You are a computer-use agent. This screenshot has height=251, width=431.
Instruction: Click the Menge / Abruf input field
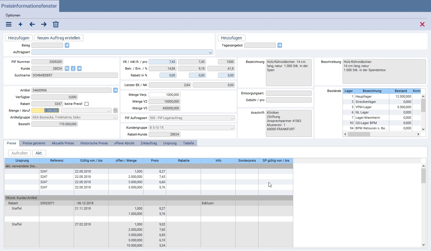coord(46,111)
